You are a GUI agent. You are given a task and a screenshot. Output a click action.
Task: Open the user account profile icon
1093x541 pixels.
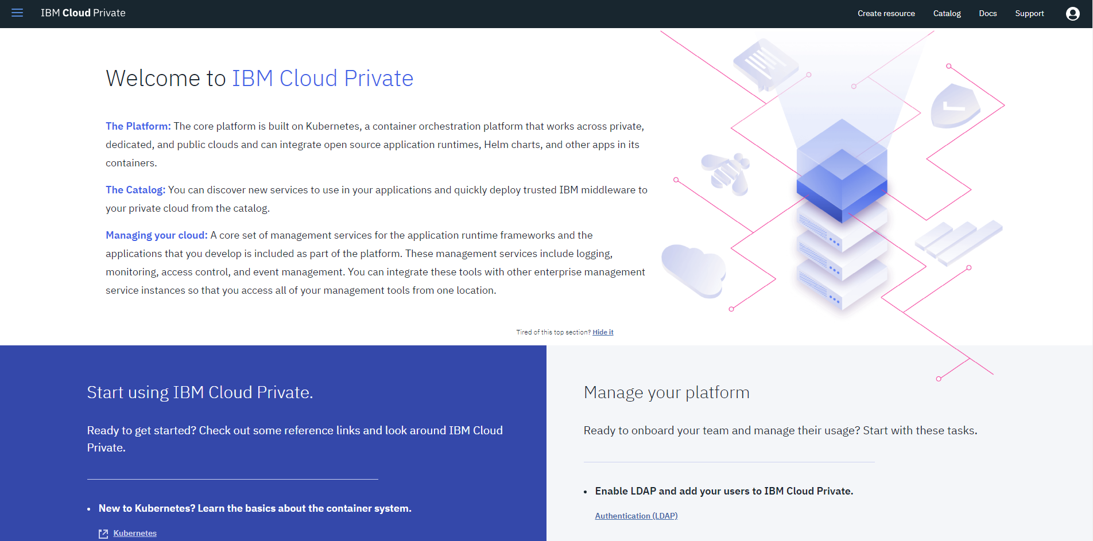(x=1072, y=14)
